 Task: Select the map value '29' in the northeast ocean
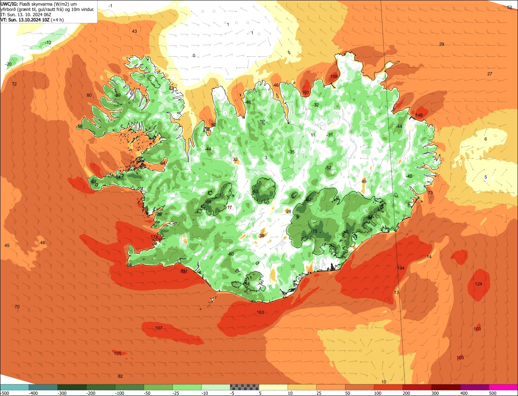[x=442, y=44]
